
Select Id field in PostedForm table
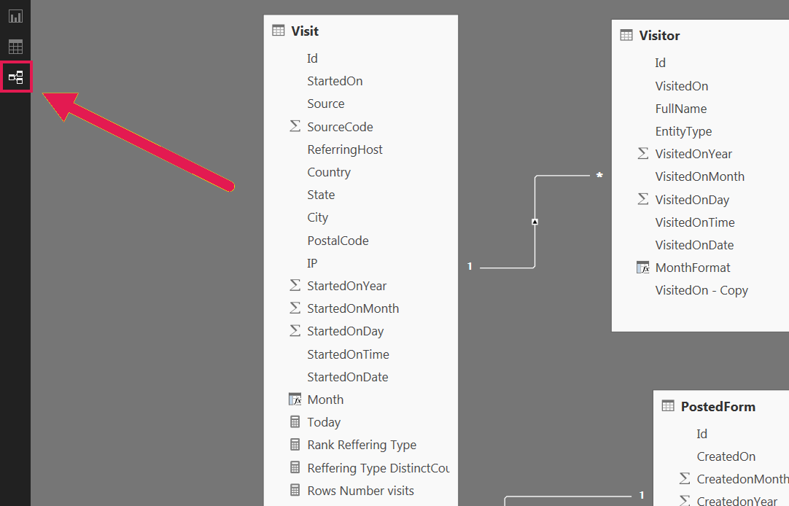pyautogui.click(x=702, y=434)
